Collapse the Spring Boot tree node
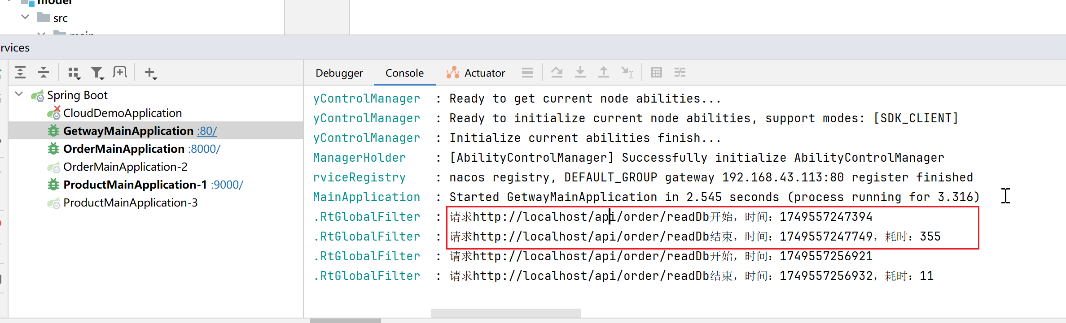 click(x=19, y=95)
